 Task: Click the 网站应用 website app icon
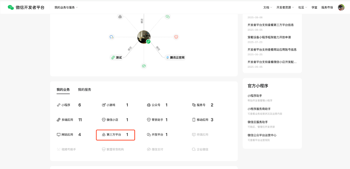[59, 135]
